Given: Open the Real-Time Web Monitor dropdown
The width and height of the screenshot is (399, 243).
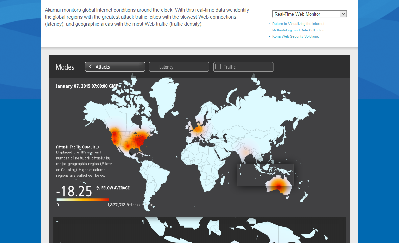Looking at the screenshot, I should coord(309,14).
